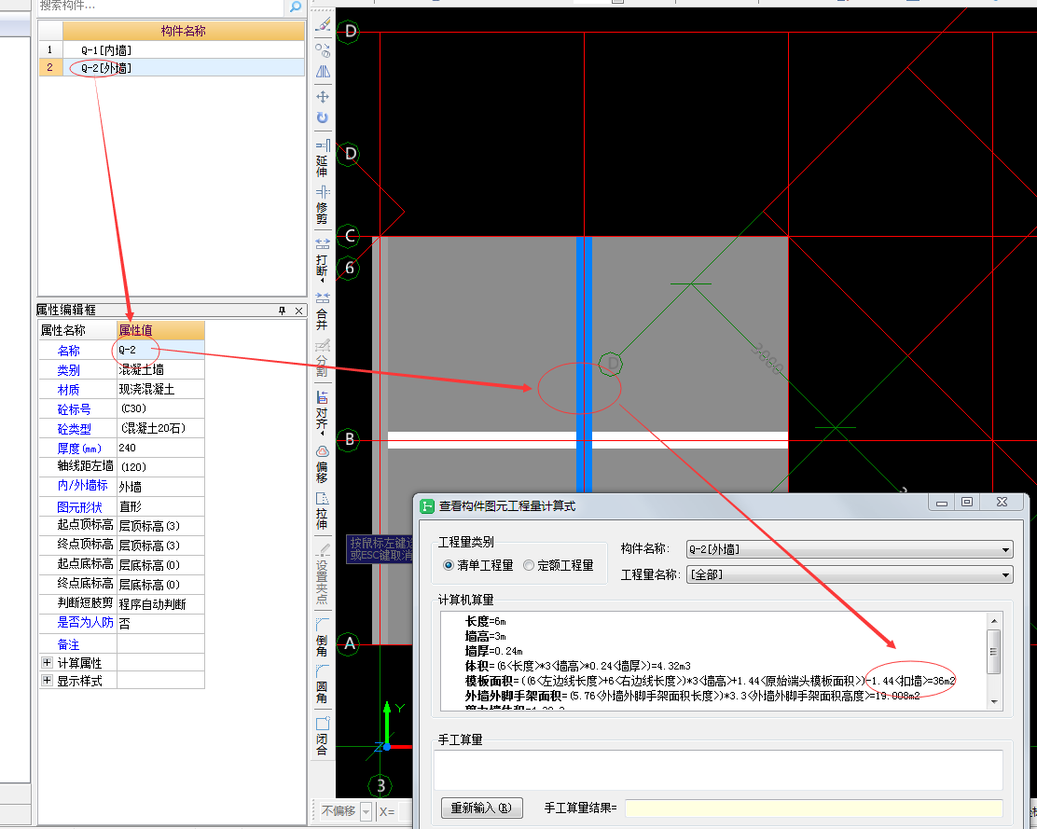Image resolution: width=1037 pixels, height=829 pixels.
Task: Click the 重新输入(R) button
Action: pyautogui.click(x=481, y=808)
